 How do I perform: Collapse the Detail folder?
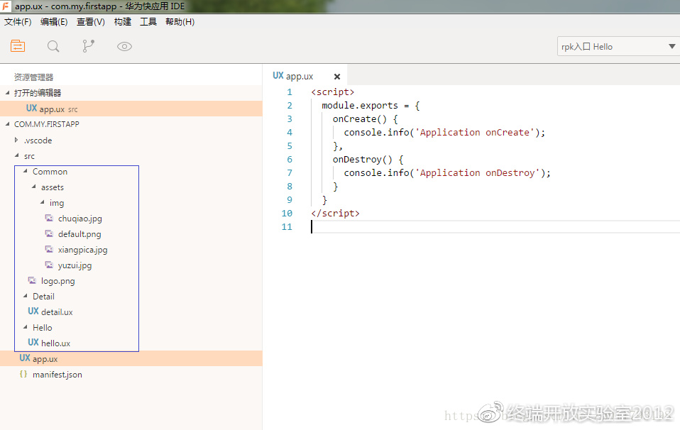click(x=25, y=296)
